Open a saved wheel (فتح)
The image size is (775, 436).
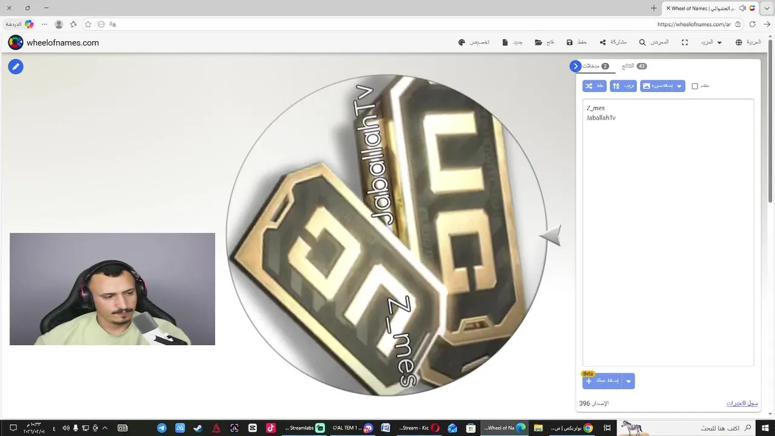tap(544, 42)
